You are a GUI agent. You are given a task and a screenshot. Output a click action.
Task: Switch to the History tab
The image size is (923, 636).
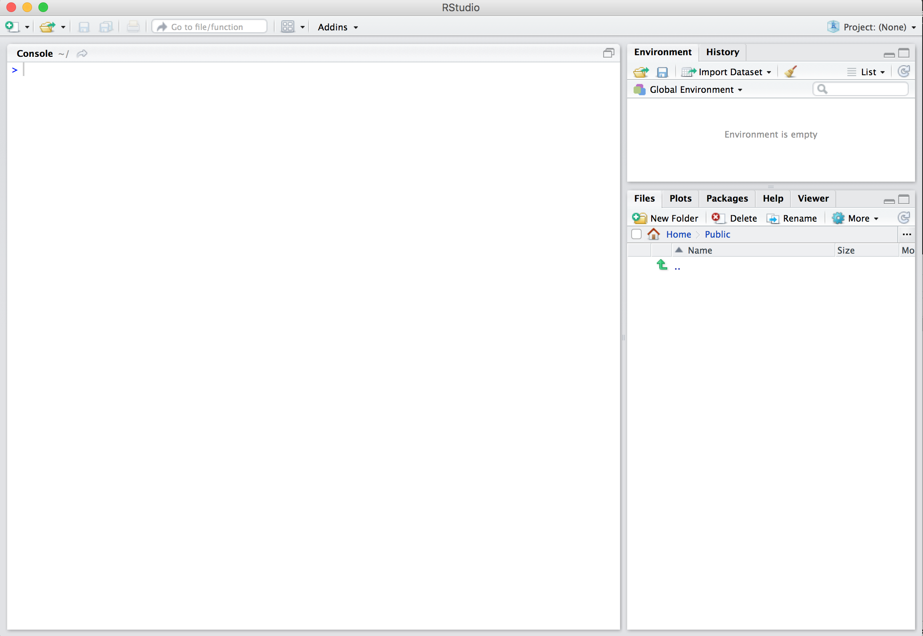(722, 51)
